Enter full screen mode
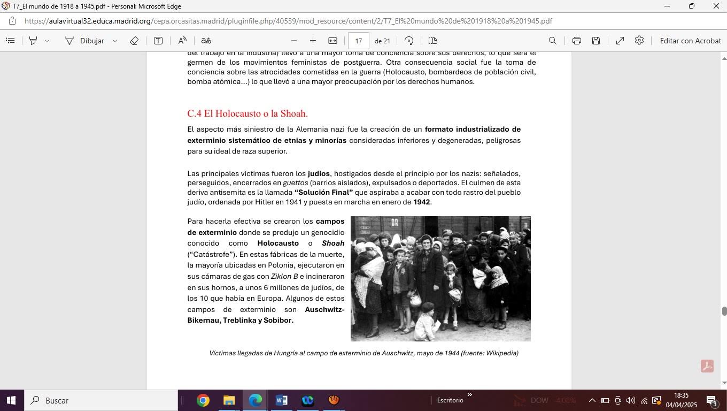 (x=620, y=41)
